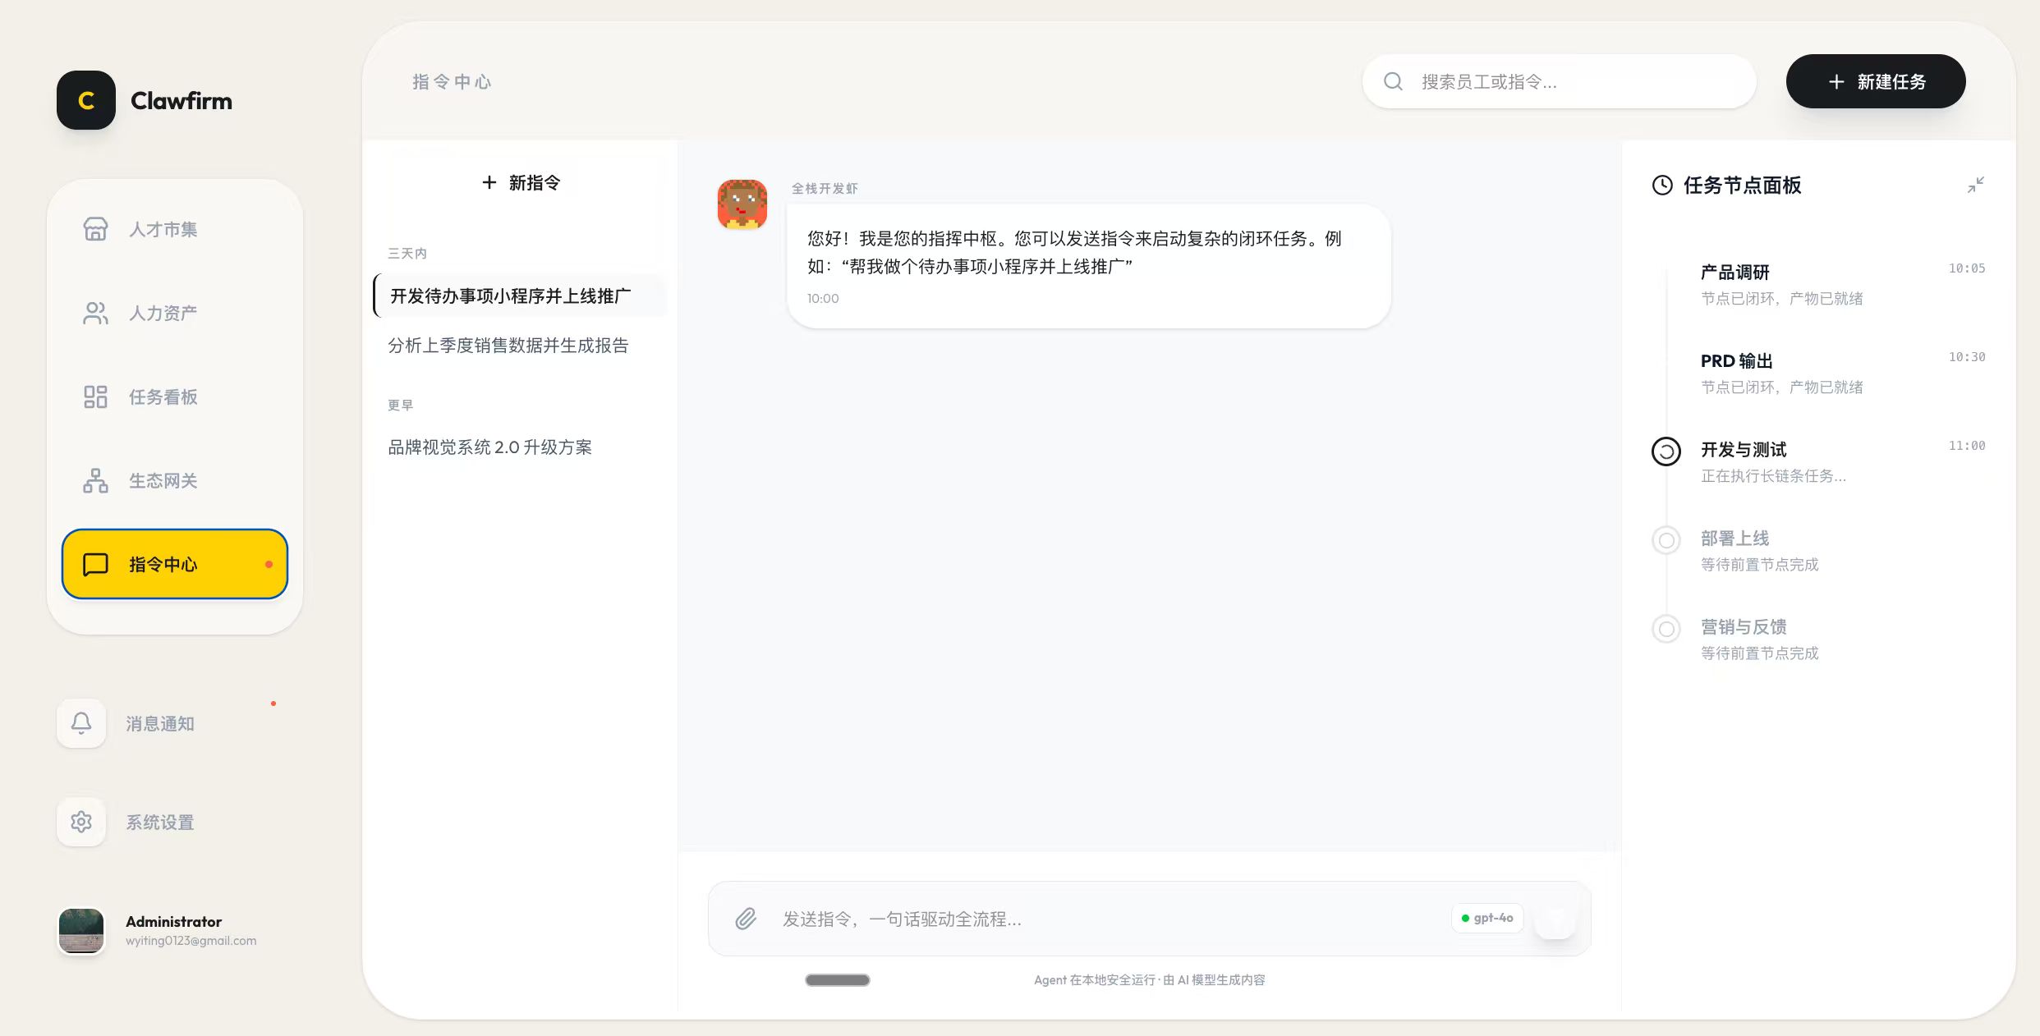Click the 搜索员工或指令 search field
Viewport: 2040px width, 1036px height.
coord(1558,81)
